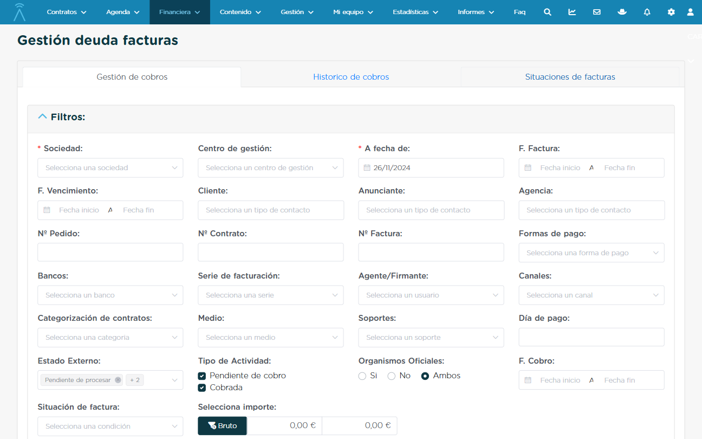Open the user profile icon
702x439 pixels.
click(x=690, y=12)
